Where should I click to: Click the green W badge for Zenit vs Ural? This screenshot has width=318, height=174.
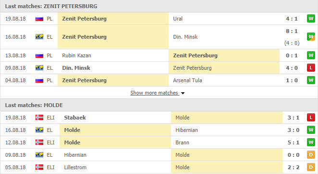tap(311, 19)
